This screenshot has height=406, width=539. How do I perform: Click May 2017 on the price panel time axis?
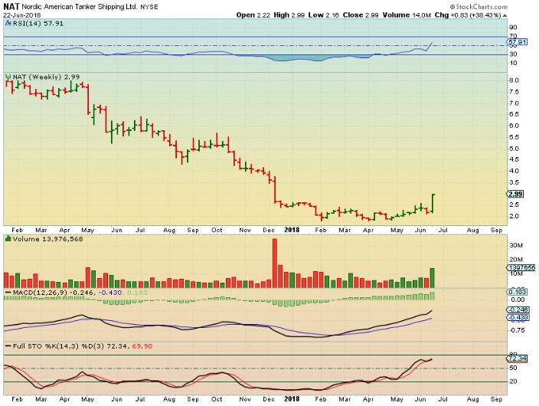click(87, 230)
